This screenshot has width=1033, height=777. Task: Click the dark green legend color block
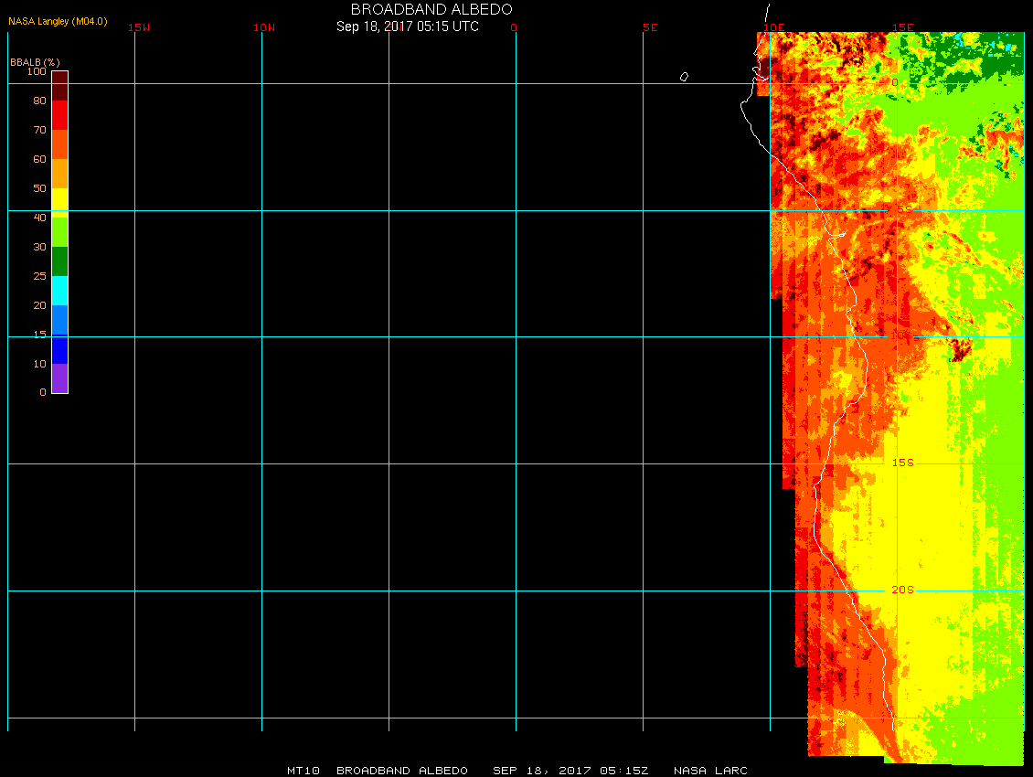tap(59, 261)
